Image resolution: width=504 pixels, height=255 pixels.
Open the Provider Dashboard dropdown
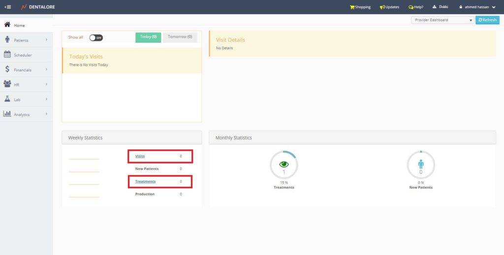point(442,20)
